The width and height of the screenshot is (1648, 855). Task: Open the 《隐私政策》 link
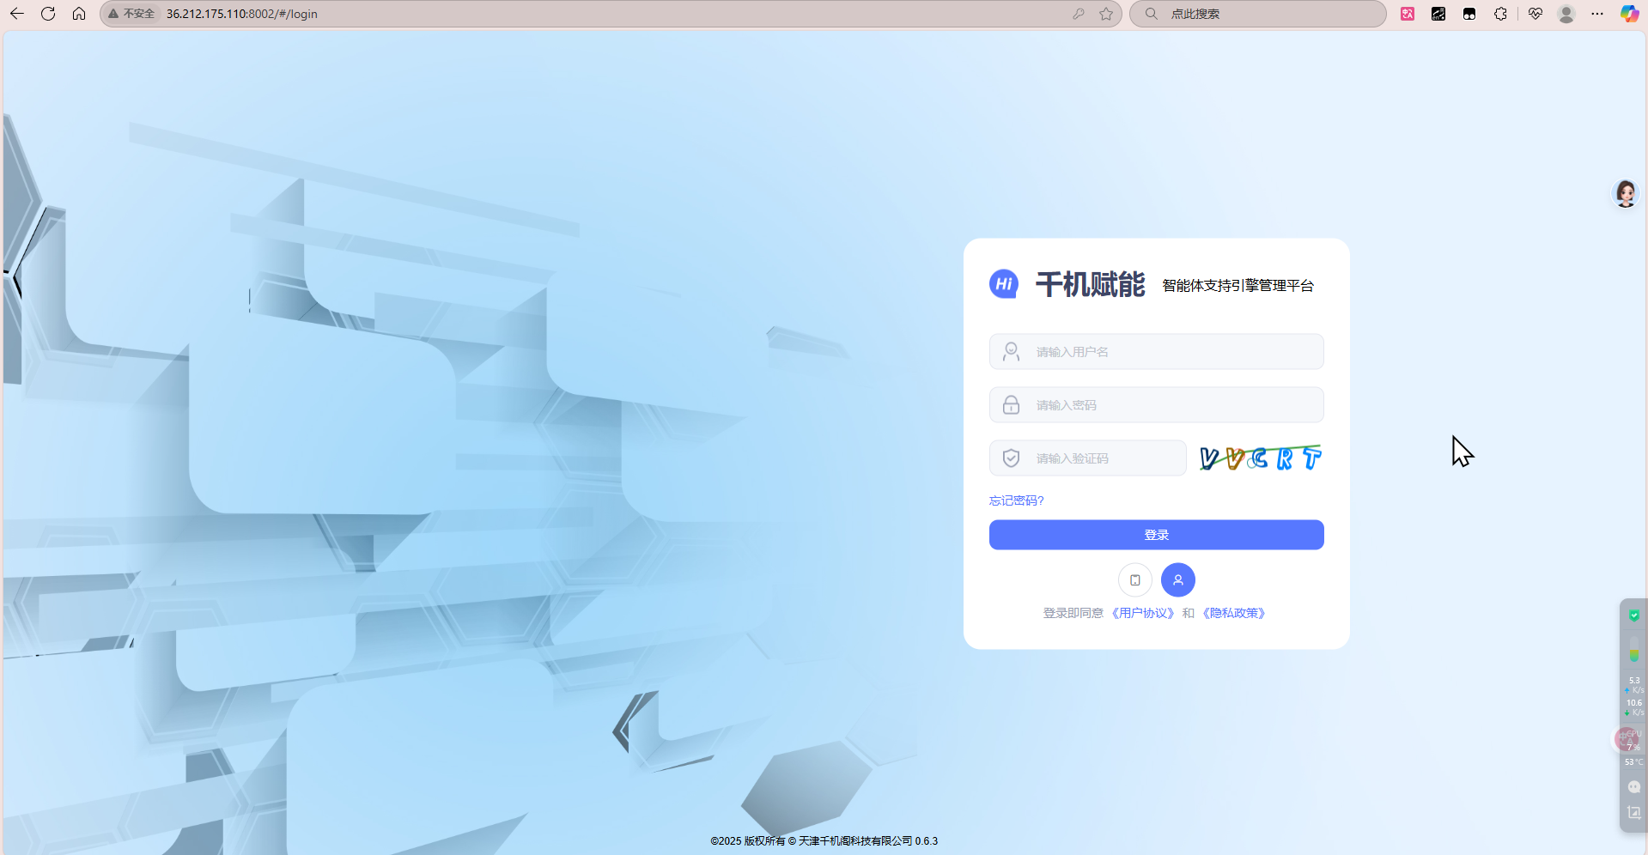point(1234,613)
